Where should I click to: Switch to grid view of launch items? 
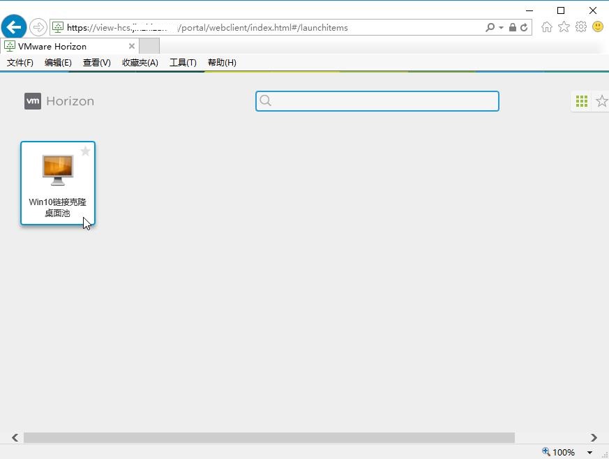coord(581,100)
